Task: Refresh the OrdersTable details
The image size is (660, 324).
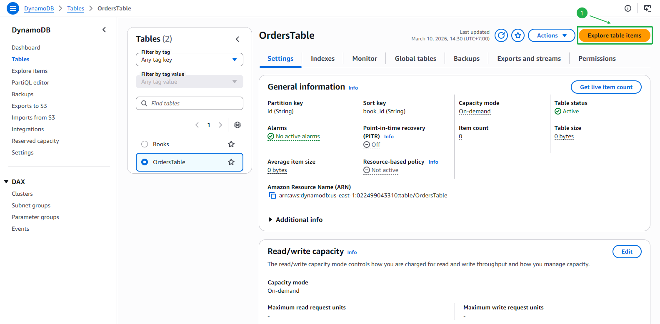Action: click(x=501, y=35)
